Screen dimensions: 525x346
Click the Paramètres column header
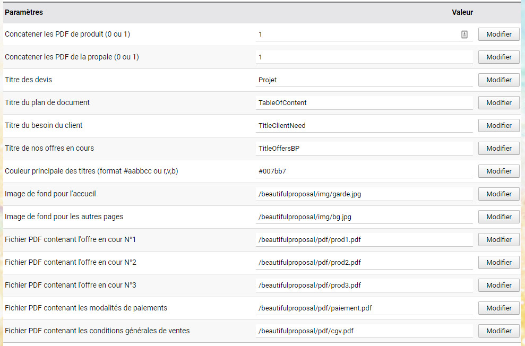pyautogui.click(x=24, y=12)
